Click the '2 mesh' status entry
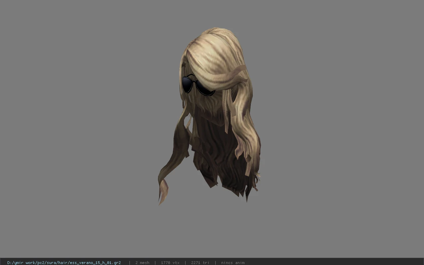This screenshot has width=424, height=265. point(142,263)
